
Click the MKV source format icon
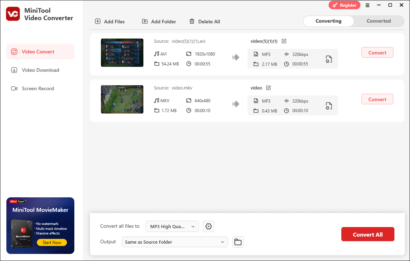(x=156, y=100)
